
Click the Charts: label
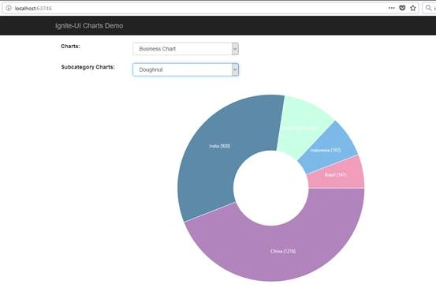[70, 47]
